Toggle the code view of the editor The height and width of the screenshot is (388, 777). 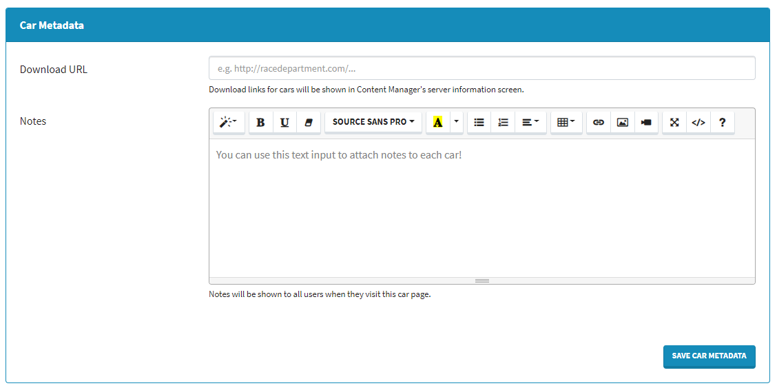click(x=698, y=122)
